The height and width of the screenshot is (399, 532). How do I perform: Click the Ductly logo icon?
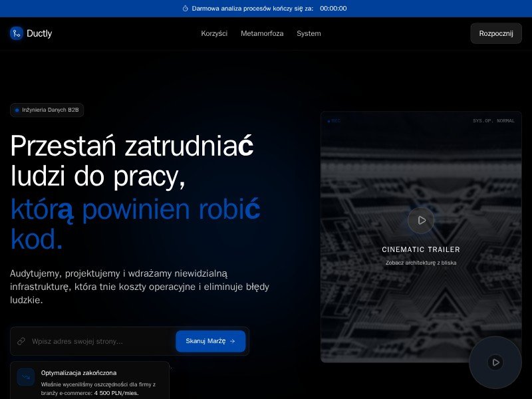click(x=16, y=33)
